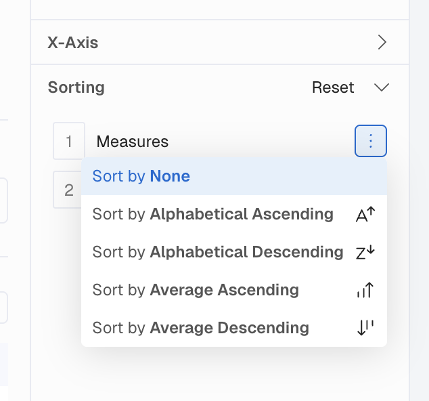Screen dimensions: 429x401
Task: Select Sort by Average Descending
Action: point(234,328)
